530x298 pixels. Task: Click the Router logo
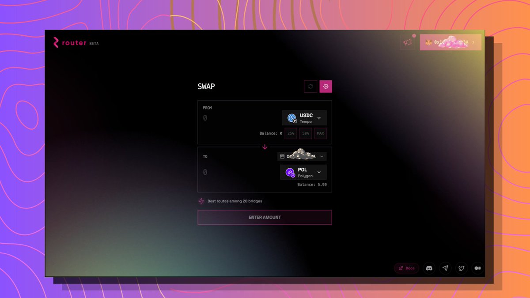(x=70, y=43)
